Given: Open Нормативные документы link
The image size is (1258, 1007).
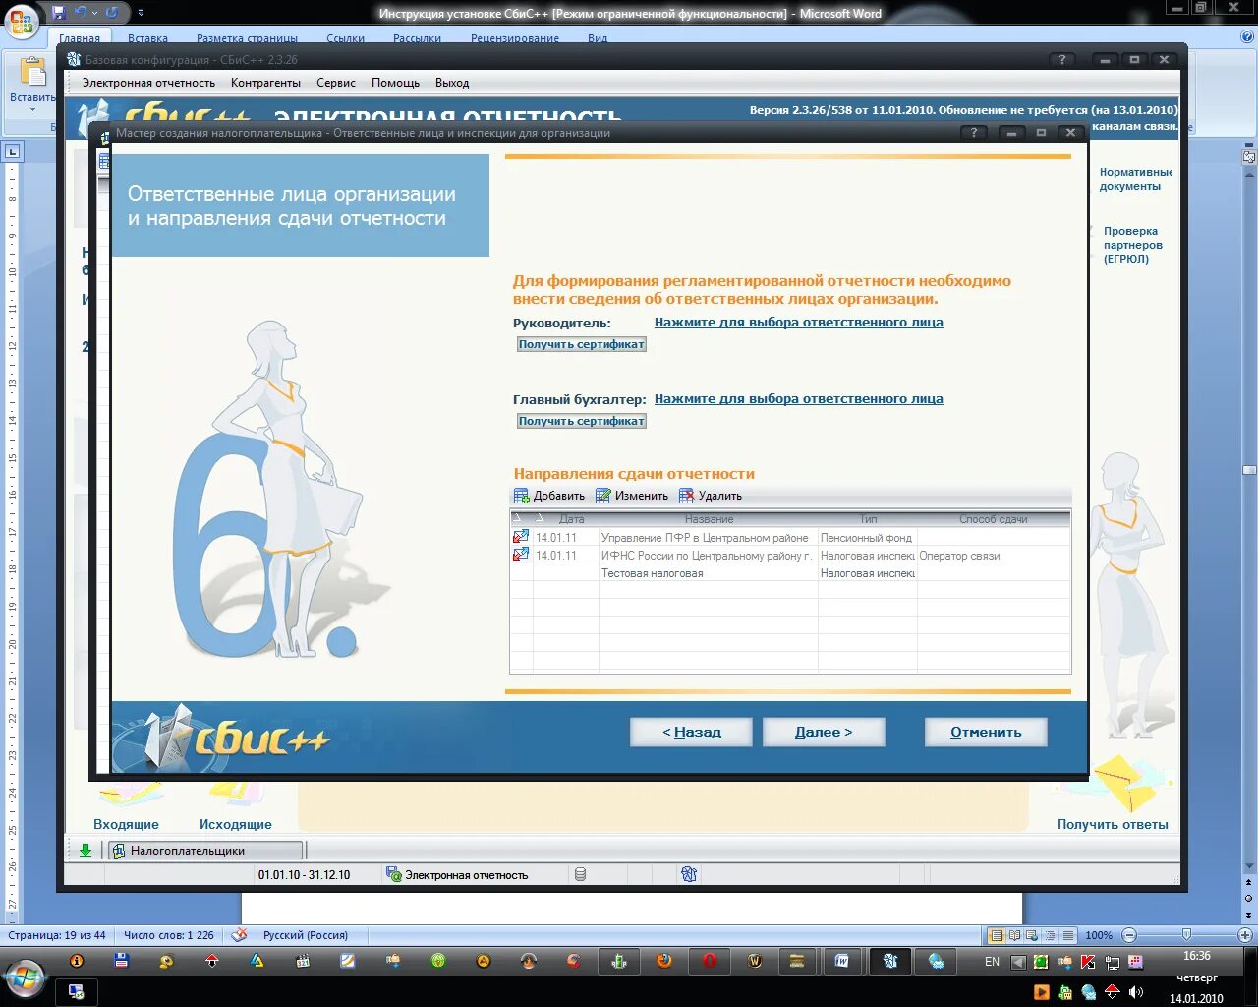Looking at the screenshot, I should pyautogui.click(x=1135, y=179).
